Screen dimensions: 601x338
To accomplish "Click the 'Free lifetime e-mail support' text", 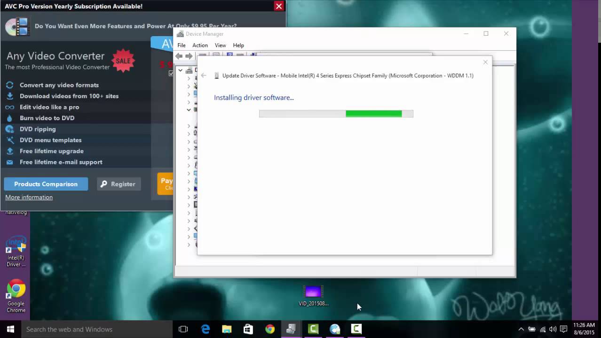I will pos(61,162).
